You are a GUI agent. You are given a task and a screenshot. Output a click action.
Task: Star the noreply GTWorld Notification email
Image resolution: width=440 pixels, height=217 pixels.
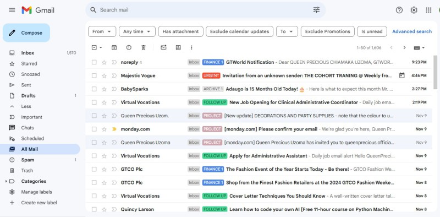tap(104, 62)
